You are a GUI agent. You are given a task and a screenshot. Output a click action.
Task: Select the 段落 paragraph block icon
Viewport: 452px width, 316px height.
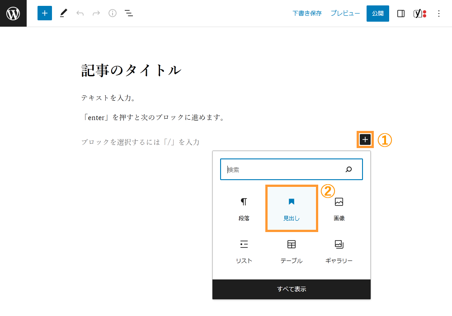244,208
